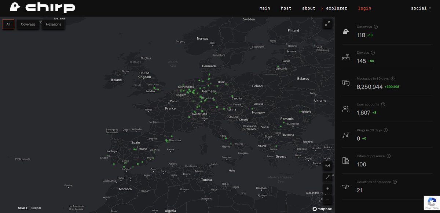Click the Gateways bird icon
440x213 pixels.
[x=346, y=31]
